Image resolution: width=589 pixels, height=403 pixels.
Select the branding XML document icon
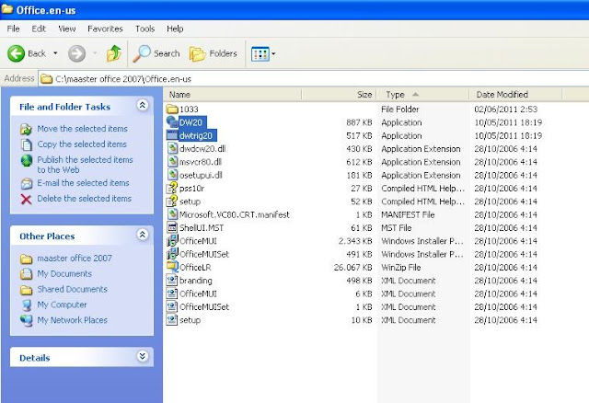[172, 281]
